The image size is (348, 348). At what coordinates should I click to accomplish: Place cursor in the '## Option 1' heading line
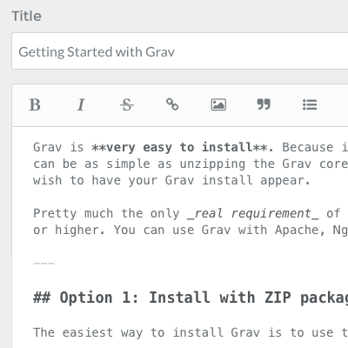click(191, 298)
